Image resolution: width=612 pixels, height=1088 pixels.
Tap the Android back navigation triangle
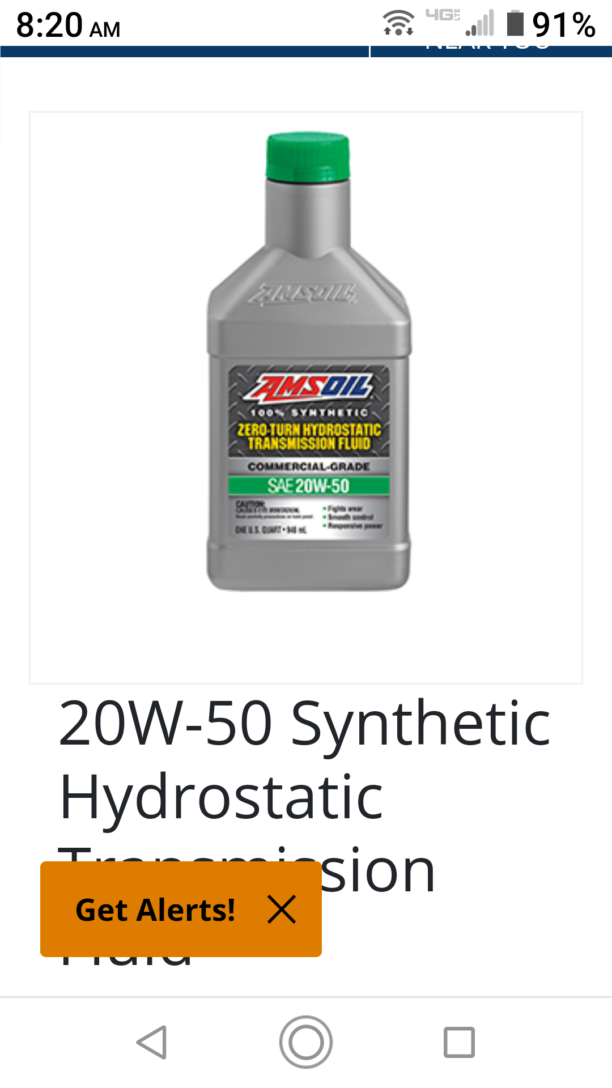tap(152, 1042)
